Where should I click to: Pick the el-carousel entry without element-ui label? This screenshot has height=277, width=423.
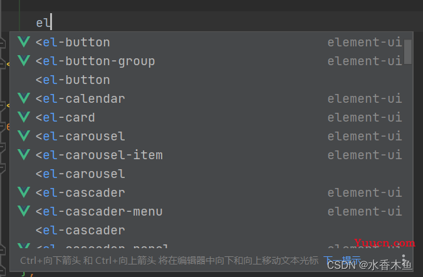207,174
